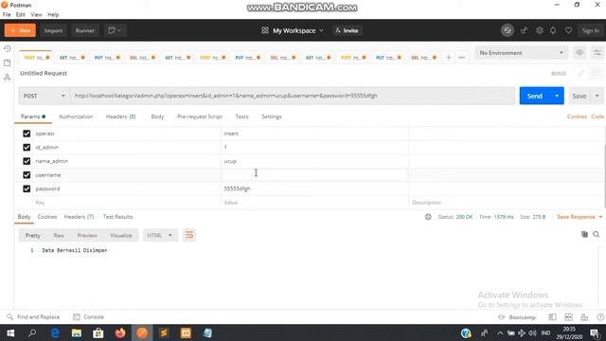
Task: Click the capture requests satellite icon
Action: click(524, 30)
